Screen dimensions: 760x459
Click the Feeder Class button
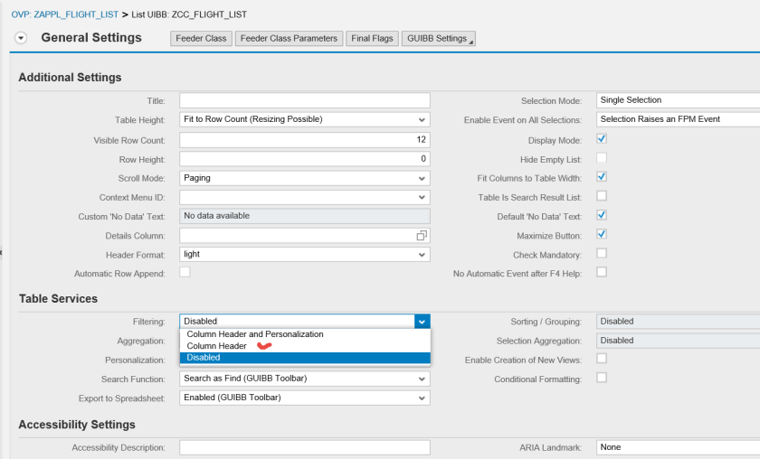point(202,38)
